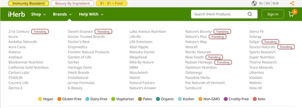
Task: Click the globe language icon
Action: point(254,4)
